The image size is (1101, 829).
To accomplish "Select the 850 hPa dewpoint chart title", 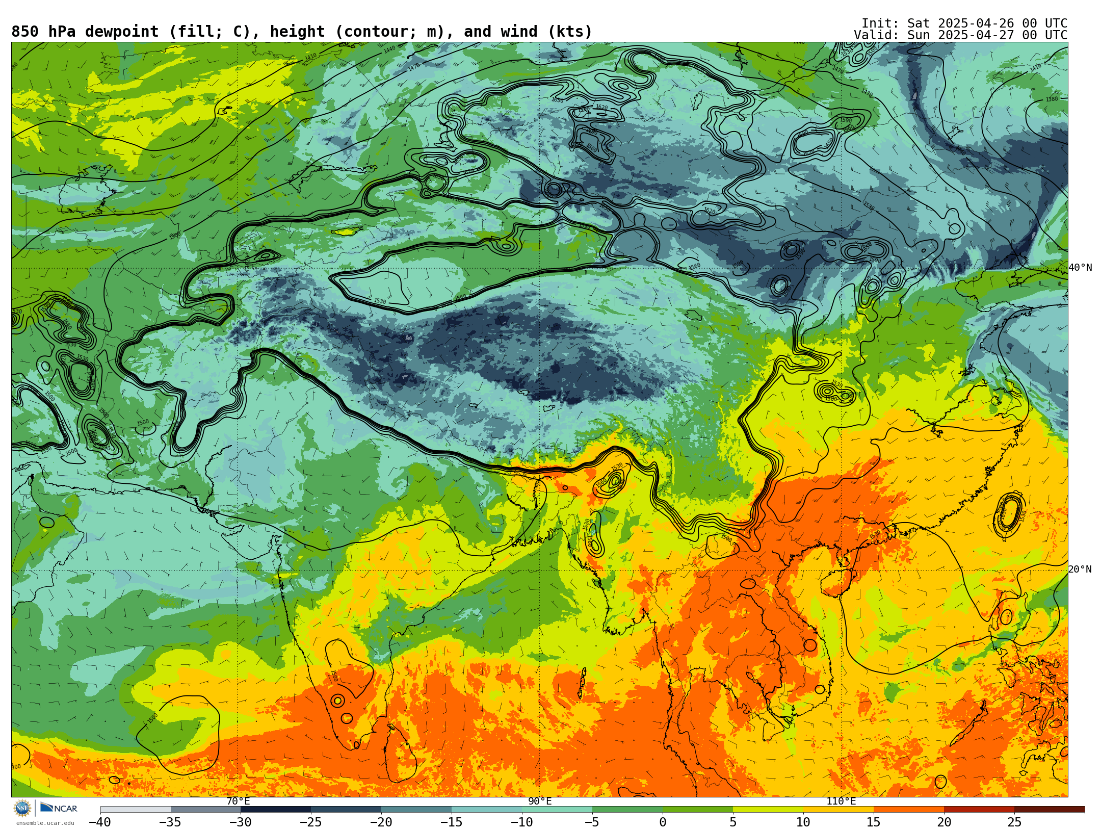I will point(302,32).
